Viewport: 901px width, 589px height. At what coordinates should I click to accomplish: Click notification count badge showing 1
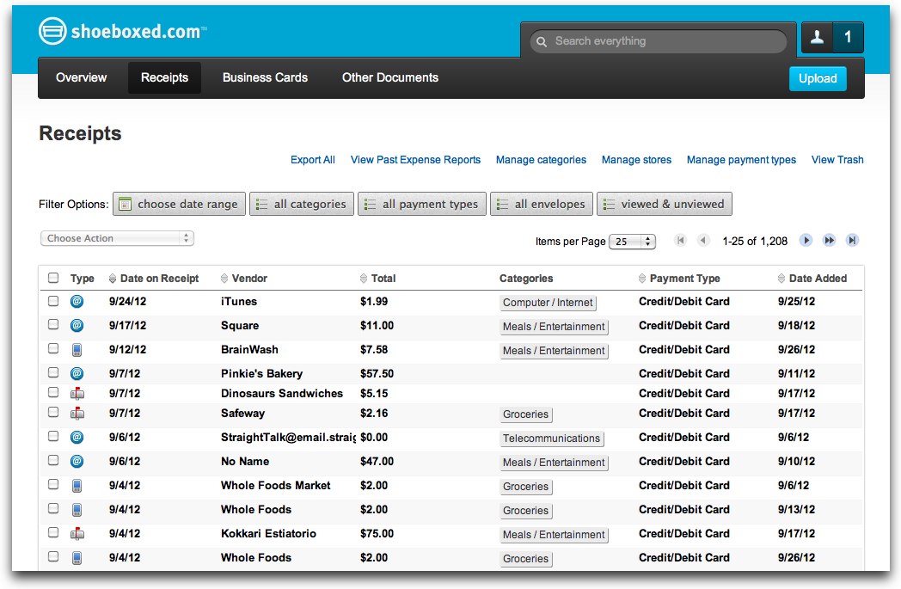pos(849,37)
